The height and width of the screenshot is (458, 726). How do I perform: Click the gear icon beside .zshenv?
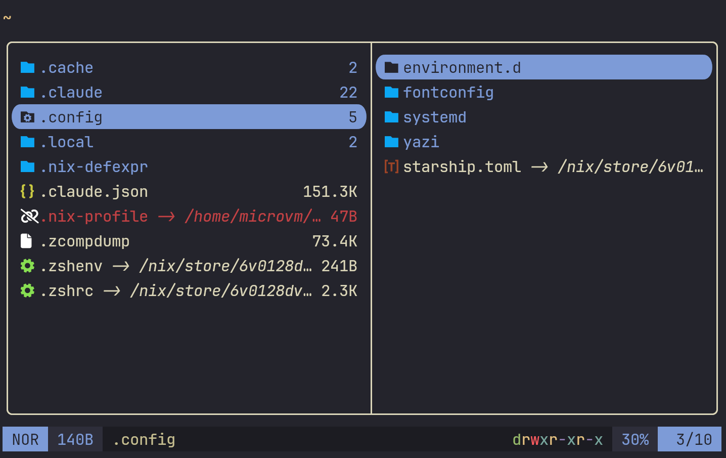27,266
